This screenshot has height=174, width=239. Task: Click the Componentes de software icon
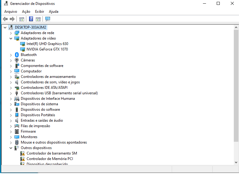17,66
